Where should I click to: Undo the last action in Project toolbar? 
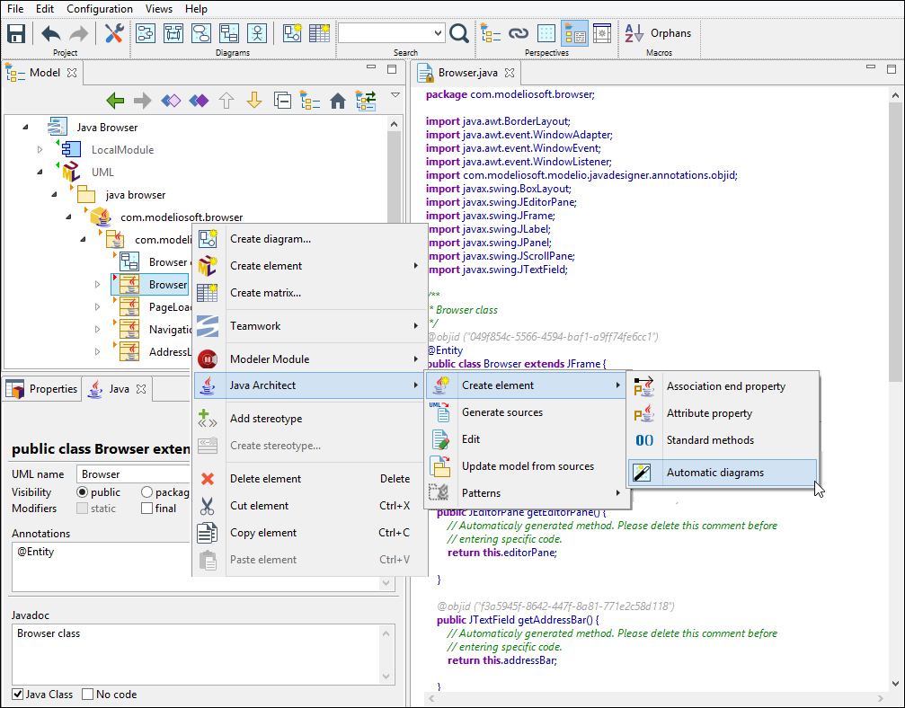tap(51, 33)
